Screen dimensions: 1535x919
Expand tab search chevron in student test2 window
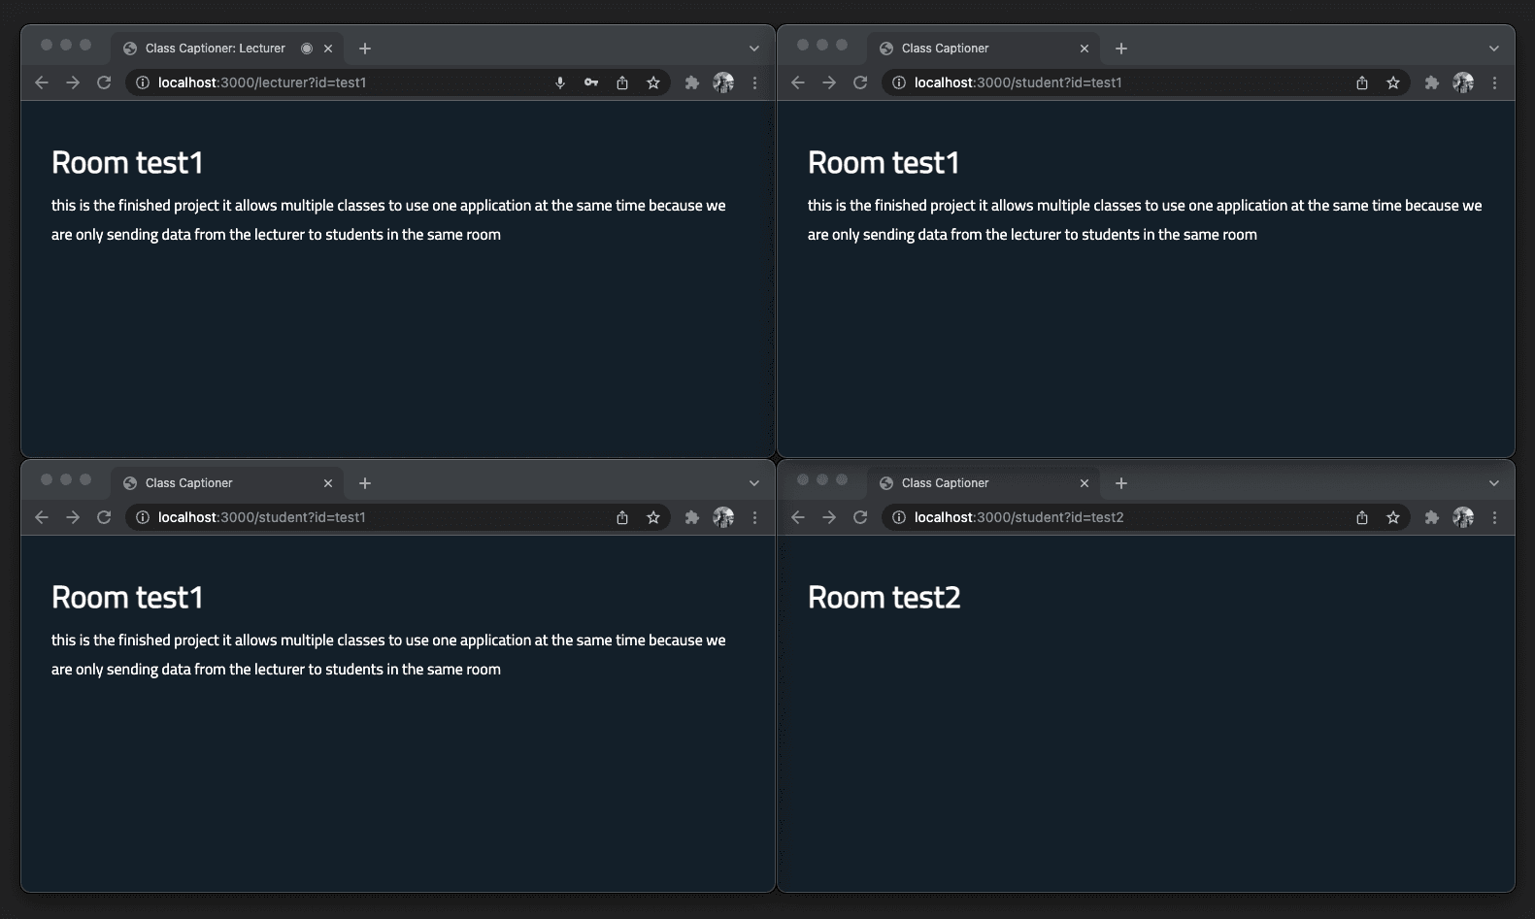click(x=1494, y=483)
